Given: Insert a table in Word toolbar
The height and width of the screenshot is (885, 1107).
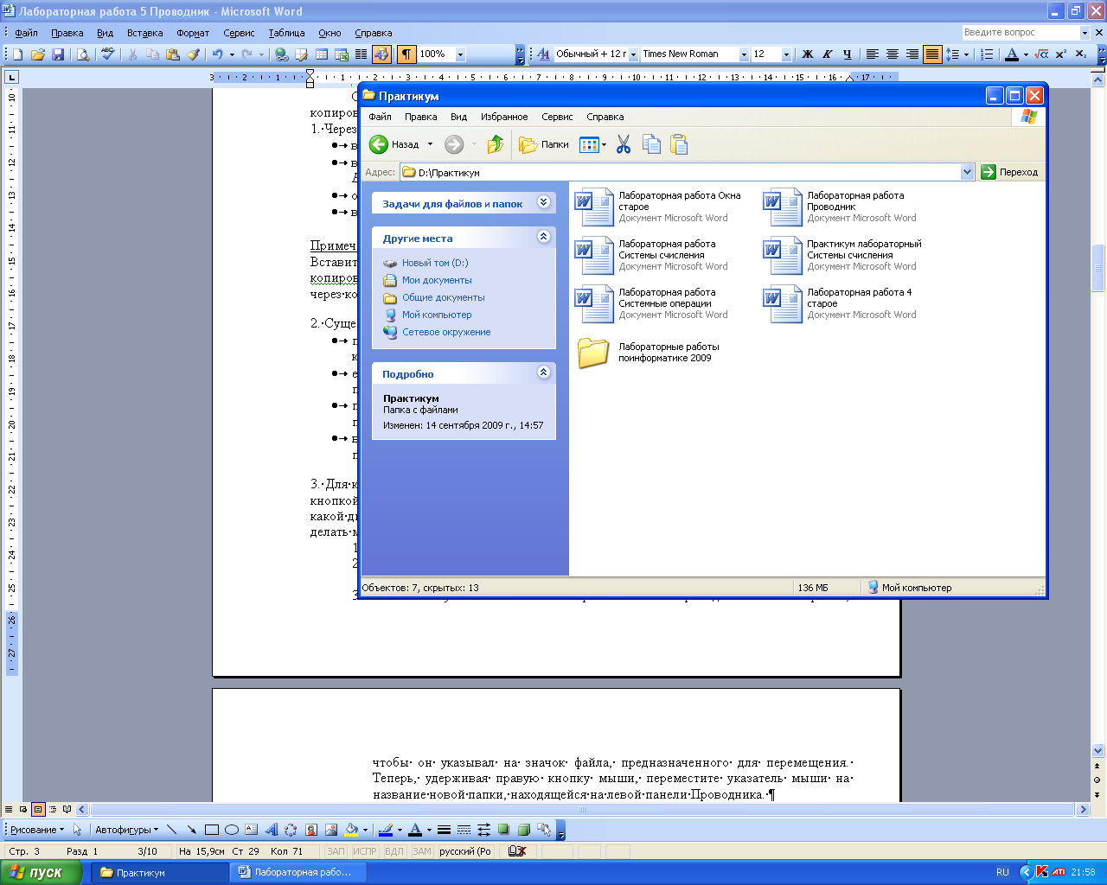Looking at the screenshot, I should coord(322,54).
